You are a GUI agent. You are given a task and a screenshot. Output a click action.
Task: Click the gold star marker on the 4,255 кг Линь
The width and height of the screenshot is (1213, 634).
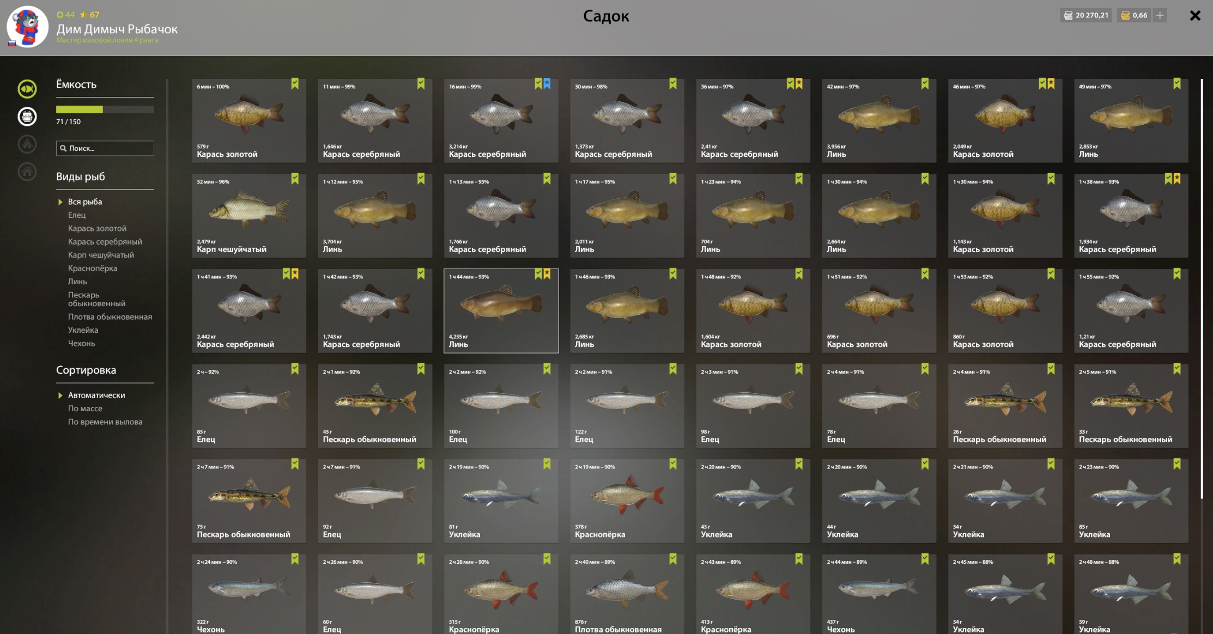[x=547, y=274]
